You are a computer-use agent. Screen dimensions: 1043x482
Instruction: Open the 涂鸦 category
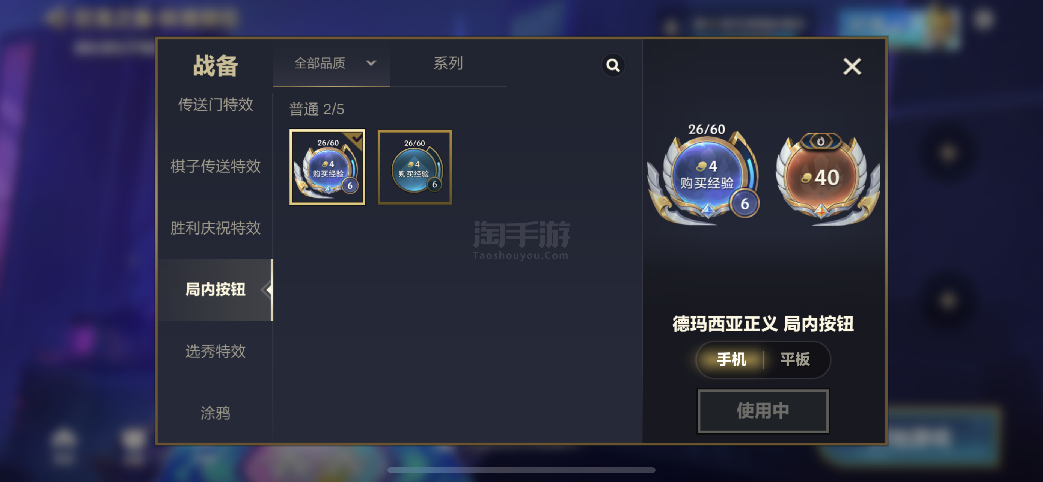[216, 413]
